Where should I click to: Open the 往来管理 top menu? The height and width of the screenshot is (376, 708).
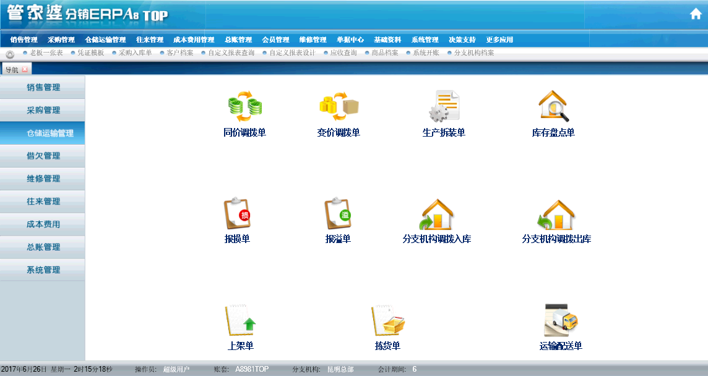click(149, 40)
